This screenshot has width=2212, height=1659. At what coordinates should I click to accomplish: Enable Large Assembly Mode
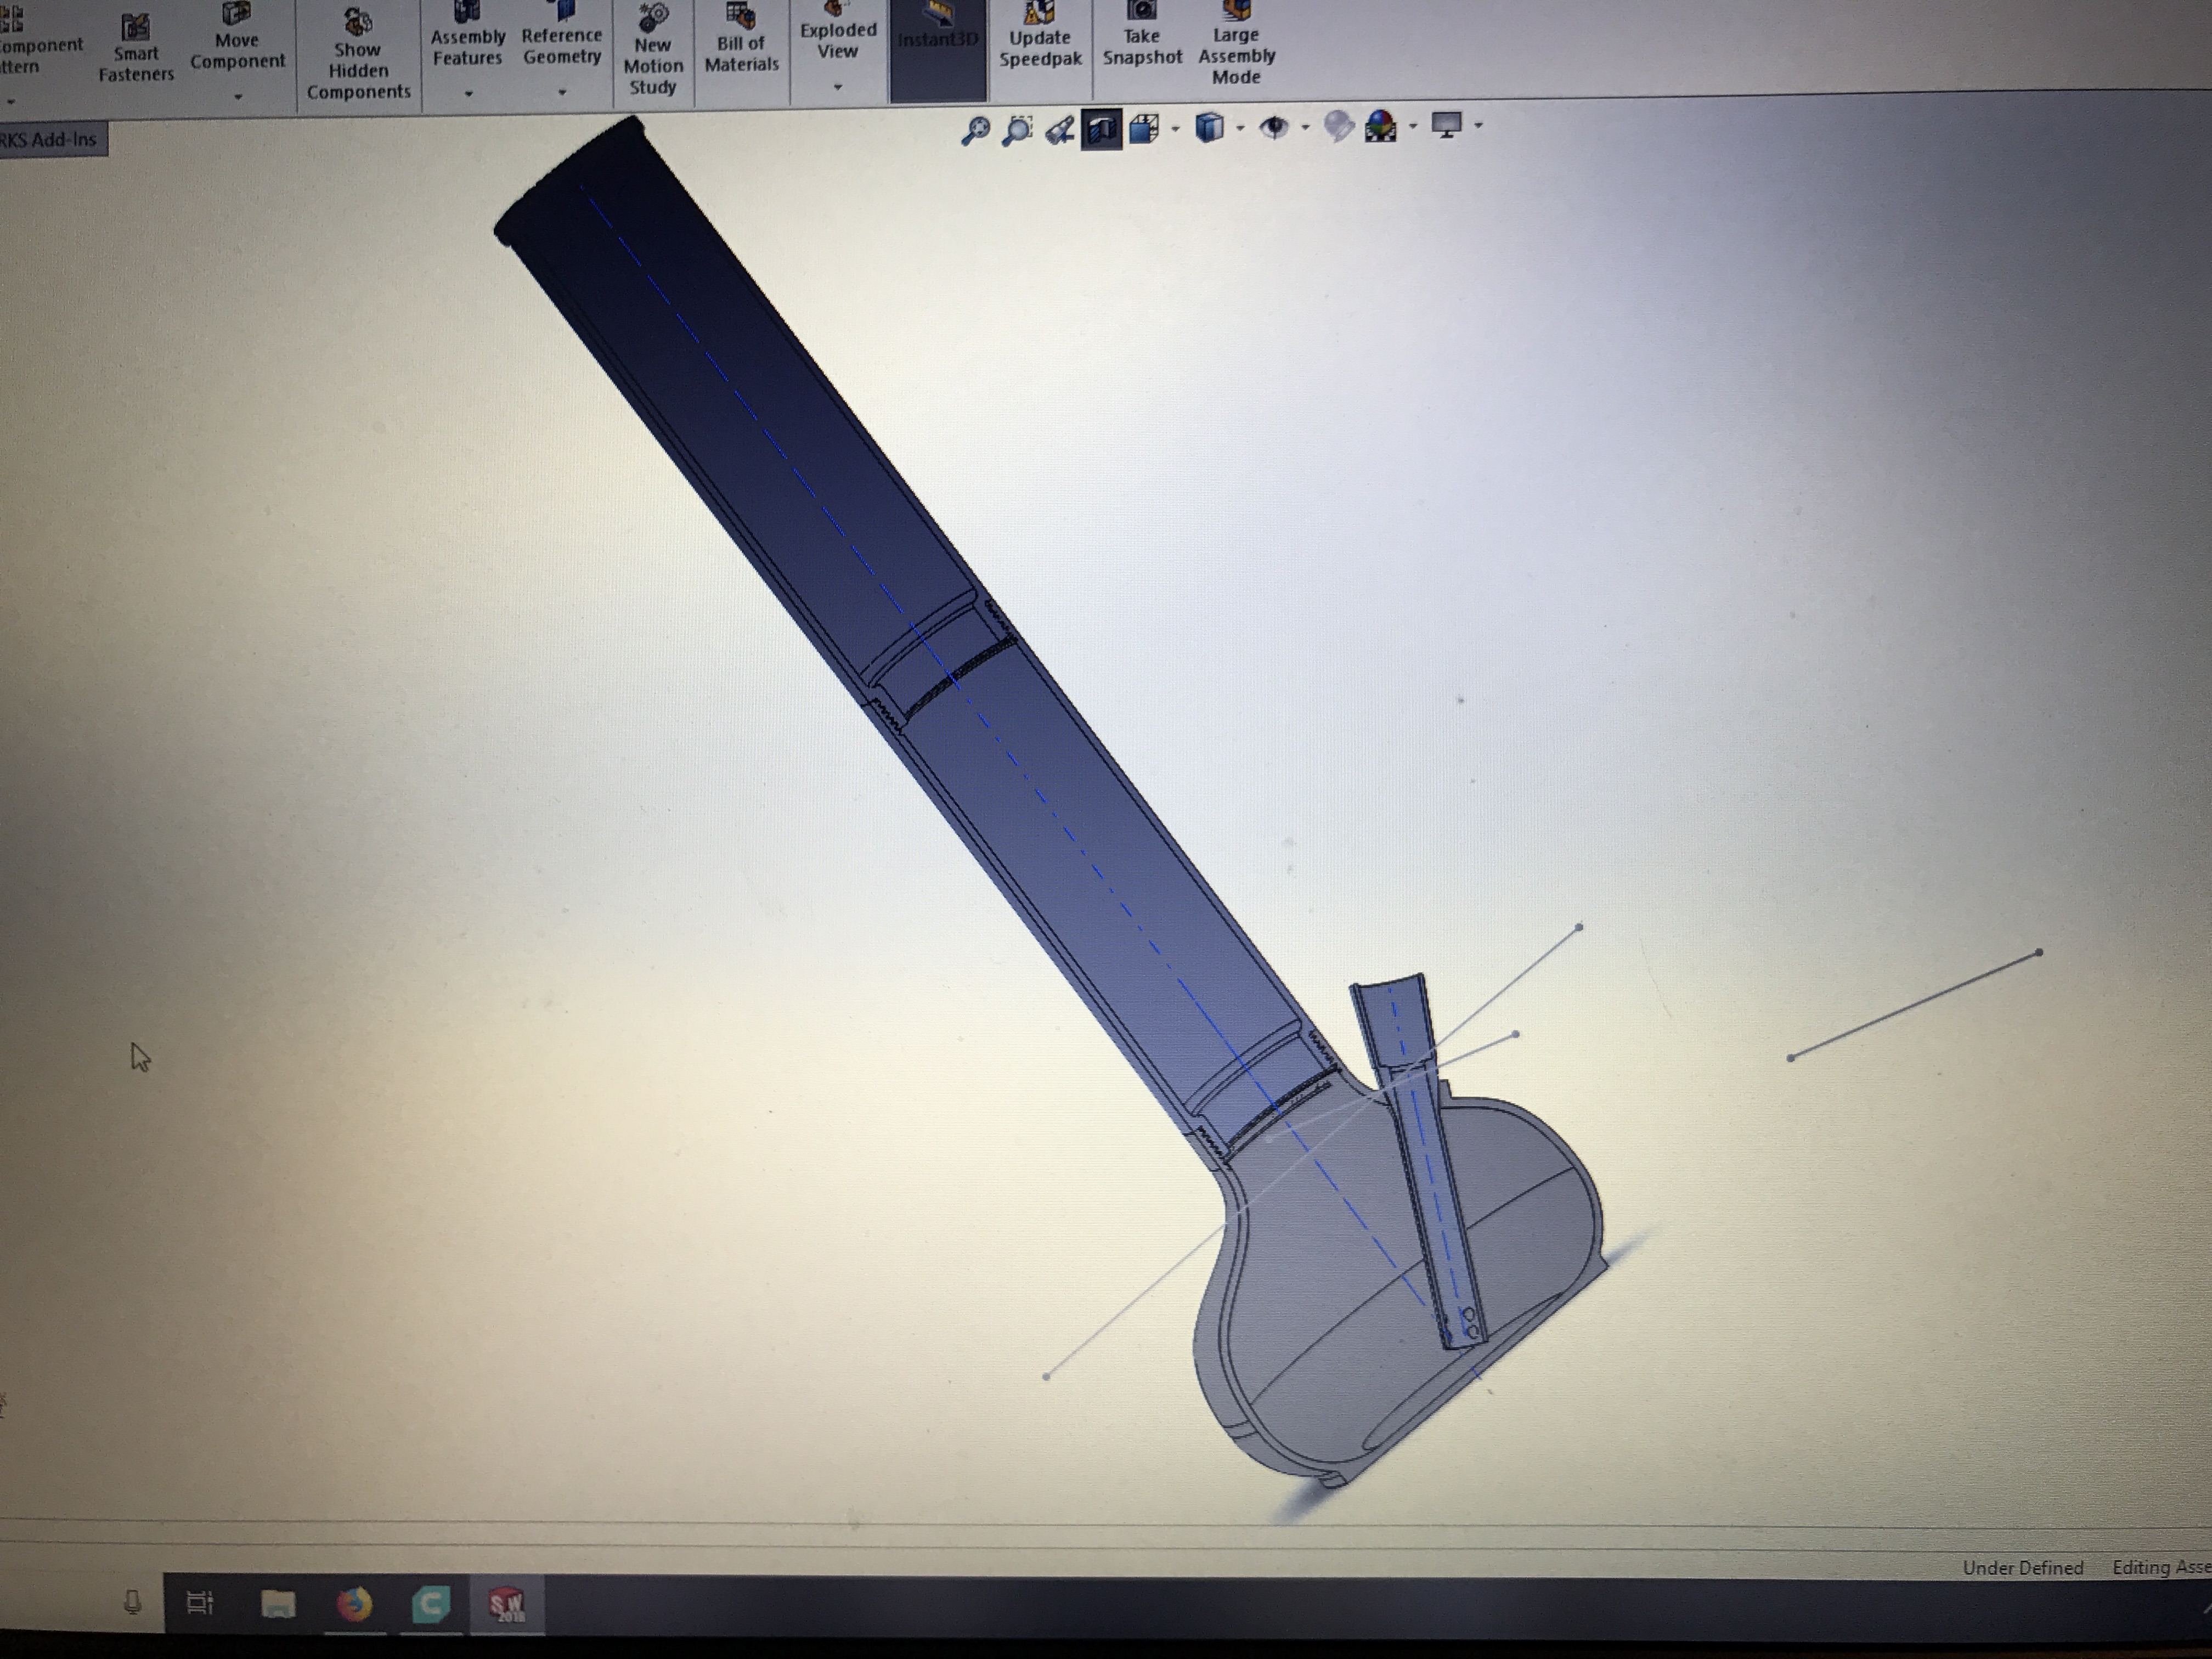[x=1236, y=44]
